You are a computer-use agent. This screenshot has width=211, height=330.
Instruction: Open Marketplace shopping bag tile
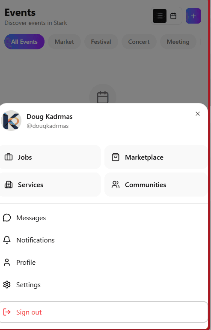156,157
